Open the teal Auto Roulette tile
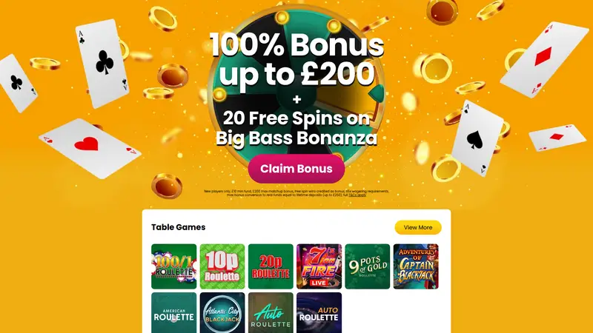593x333 pixels. 271,312
